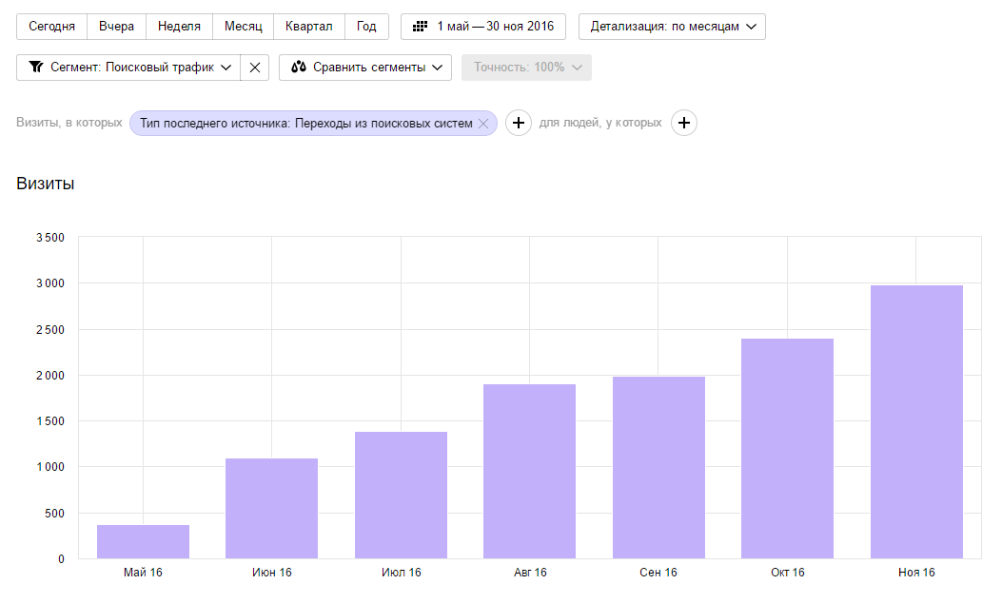Image resolution: width=1002 pixels, height=604 pixels.
Task: Expand the Детализация: по месяцам dropdown
Action: click(x=672, y=27)
